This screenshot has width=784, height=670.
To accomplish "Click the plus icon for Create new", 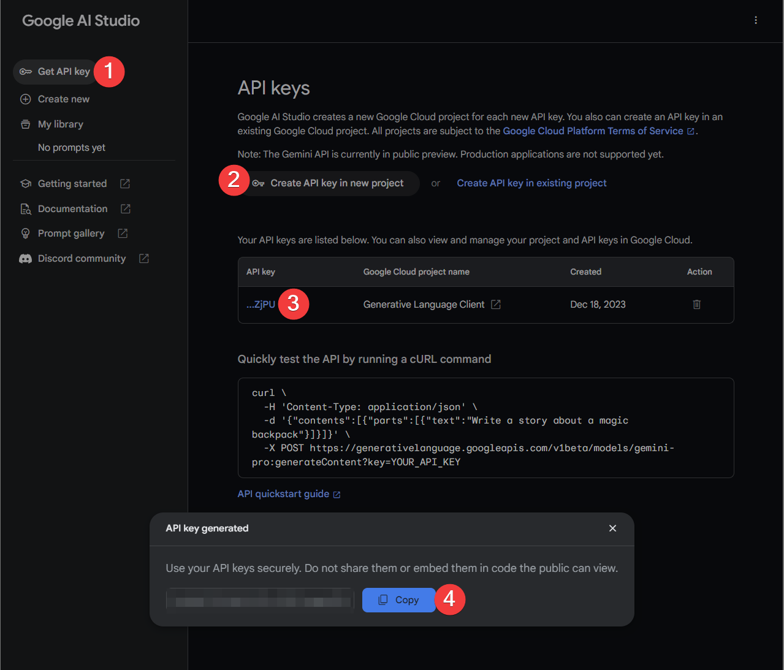I will point(26,99).
